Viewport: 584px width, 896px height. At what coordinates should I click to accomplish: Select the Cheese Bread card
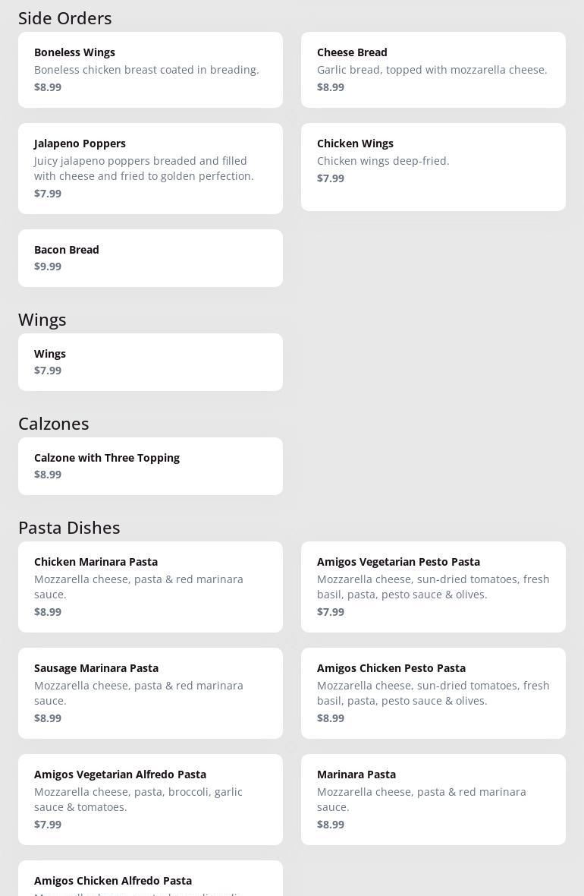(433, 69)
